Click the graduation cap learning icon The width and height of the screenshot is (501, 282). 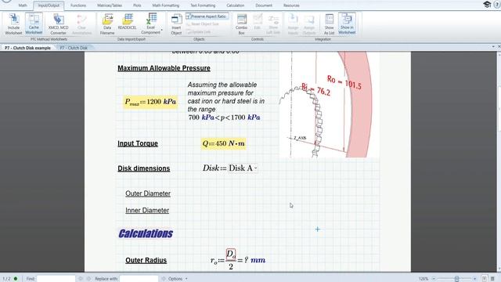(x=487, y=4)
